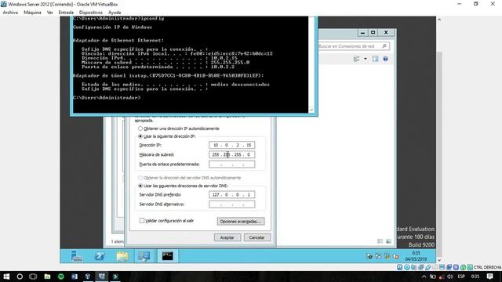Open the host notification center
Image resolution: width=502 pixels, height=282 pixels.
pyautogui.click(x=489, y=277)
